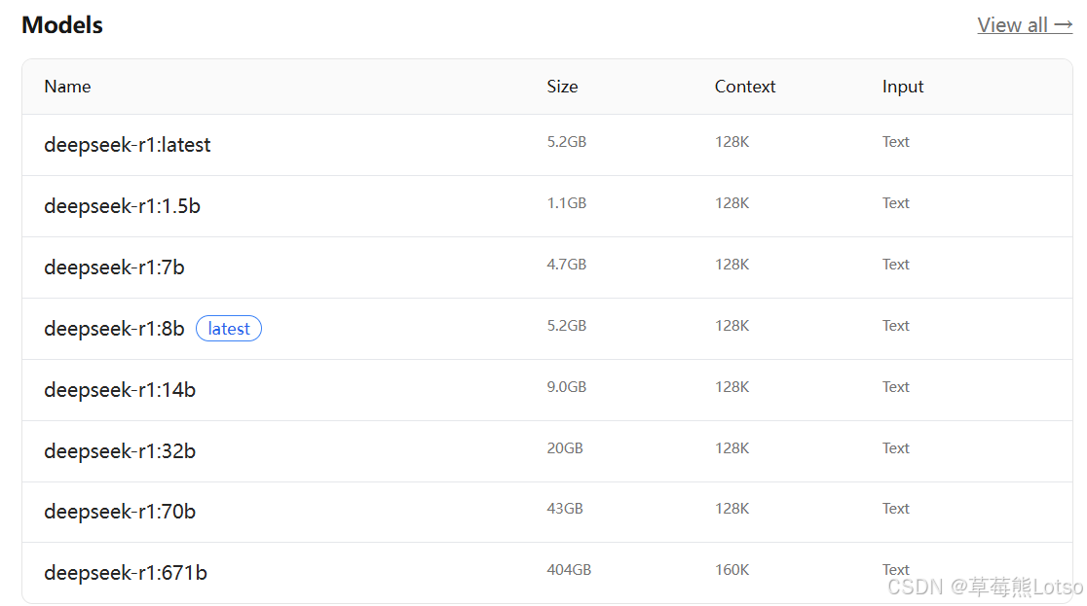Screen dimensions: 1087x606
Task: Click the Models heading
Action: [x=62, y=25]
